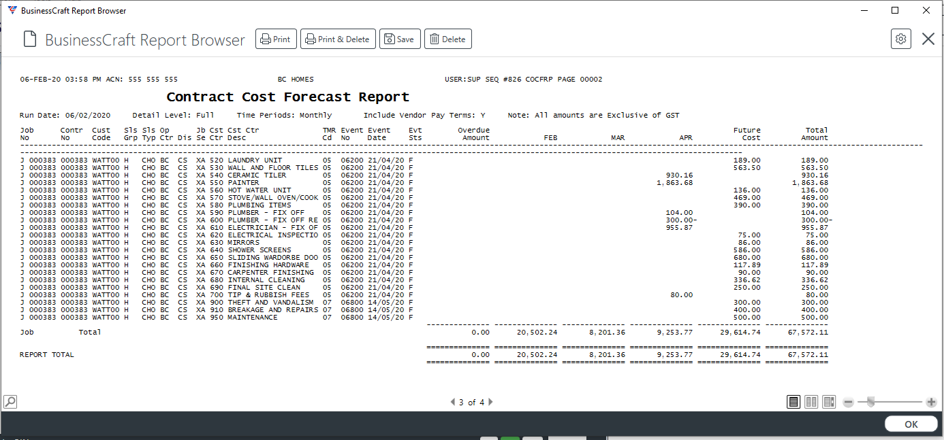Switch to single page view layout
Viewport: 944px width, 440px height.
pyautogui.click(x=793, y=402)
